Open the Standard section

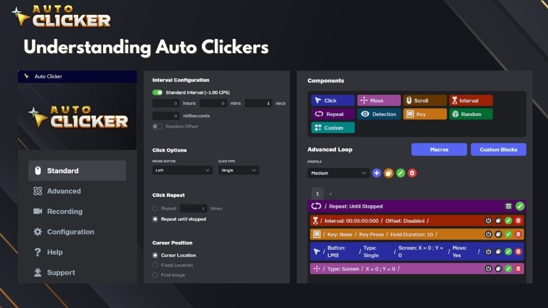(x=77, y=170)
